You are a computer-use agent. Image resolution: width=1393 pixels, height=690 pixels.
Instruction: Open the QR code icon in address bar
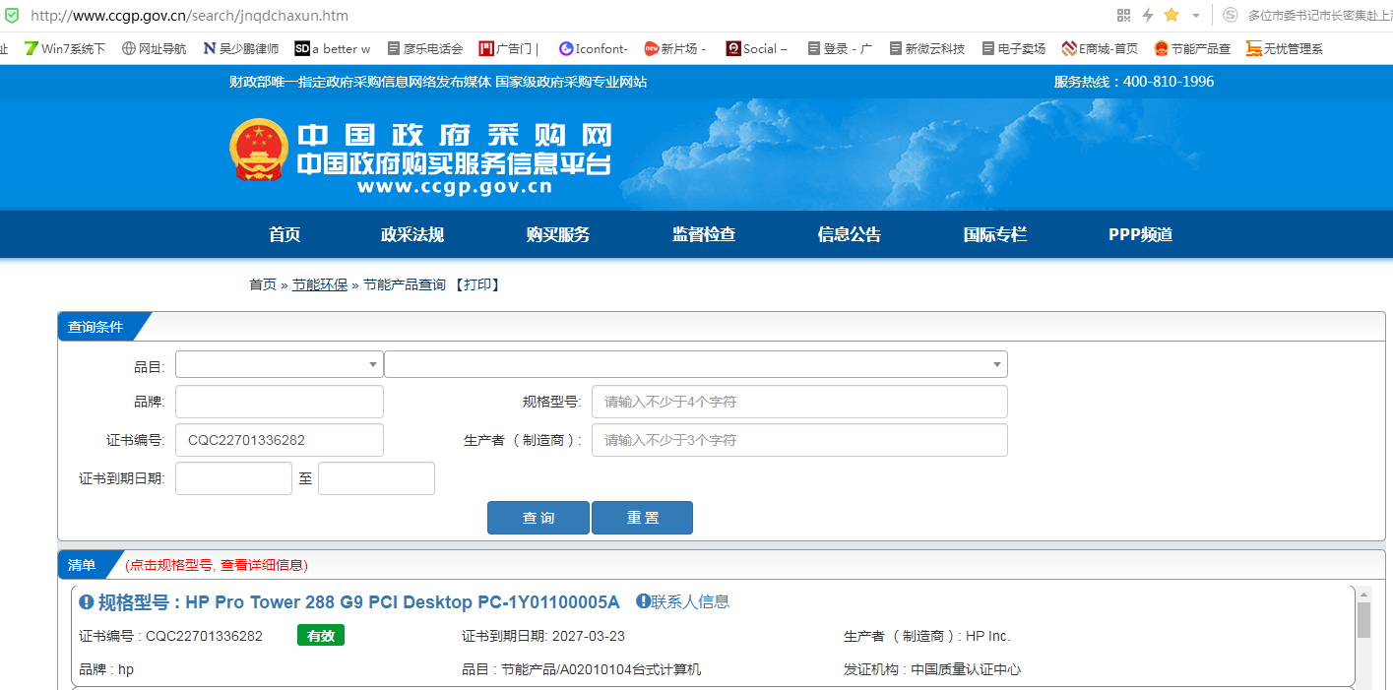[1123, 15]
